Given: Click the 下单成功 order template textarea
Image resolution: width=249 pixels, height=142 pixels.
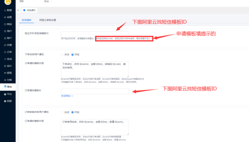Looking at the screenshot, I should 95,69.
